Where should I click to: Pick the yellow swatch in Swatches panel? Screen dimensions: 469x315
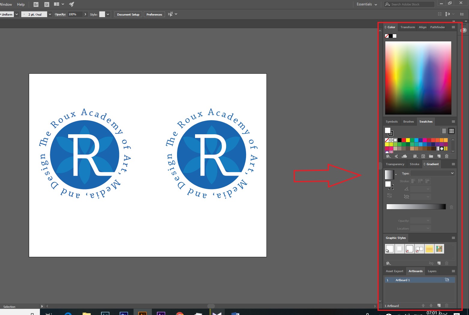click(x=408, y=140)
